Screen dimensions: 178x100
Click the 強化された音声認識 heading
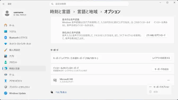point(71,33)
